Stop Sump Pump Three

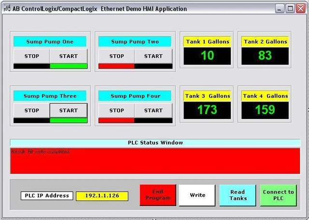pyautogui.click(x=32, y=110)
